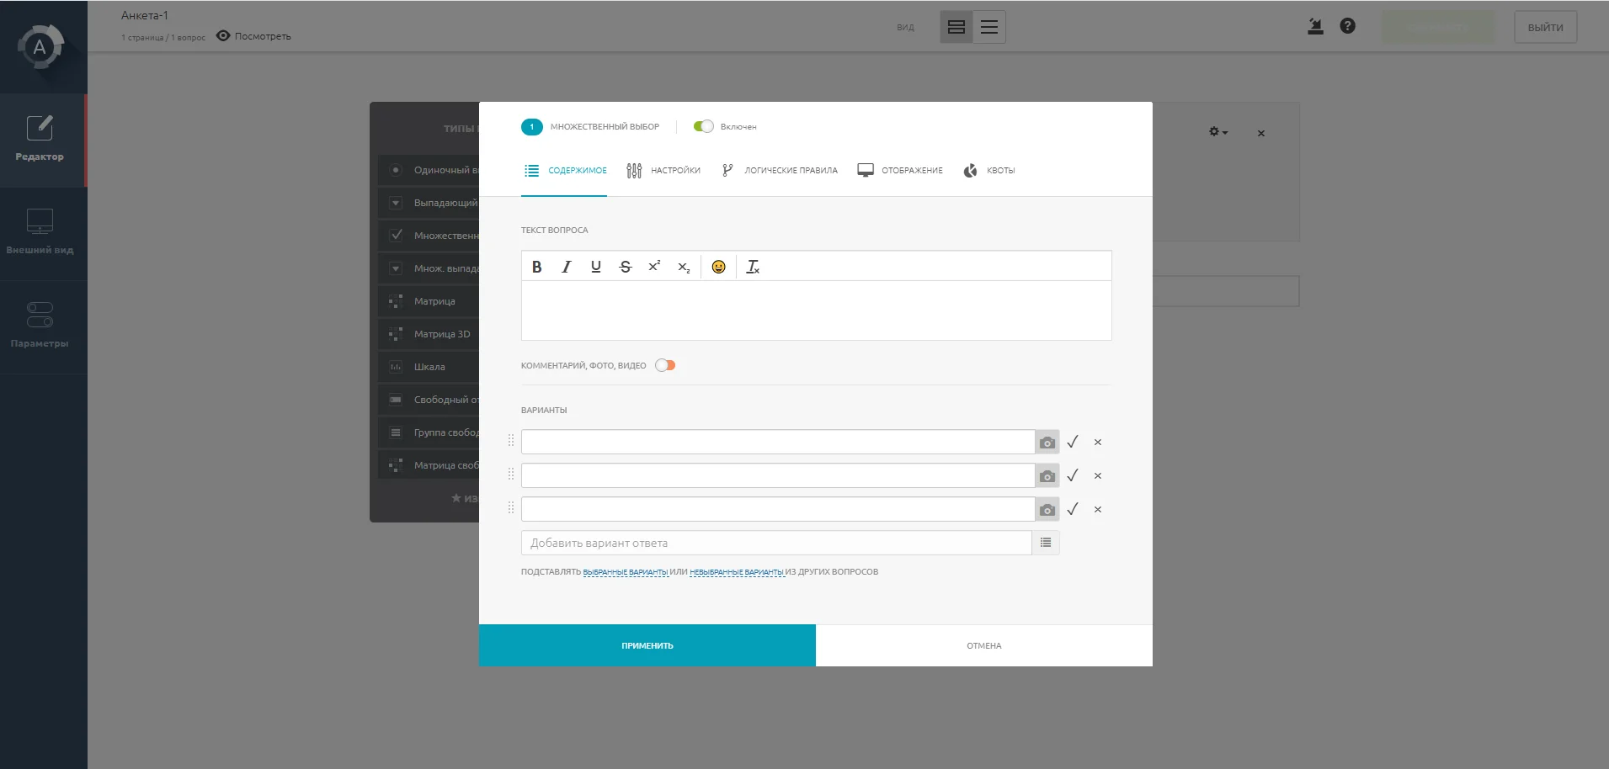The image size is (1609, 769).
Task: Click the Отмена button
Action: point(984,645)
